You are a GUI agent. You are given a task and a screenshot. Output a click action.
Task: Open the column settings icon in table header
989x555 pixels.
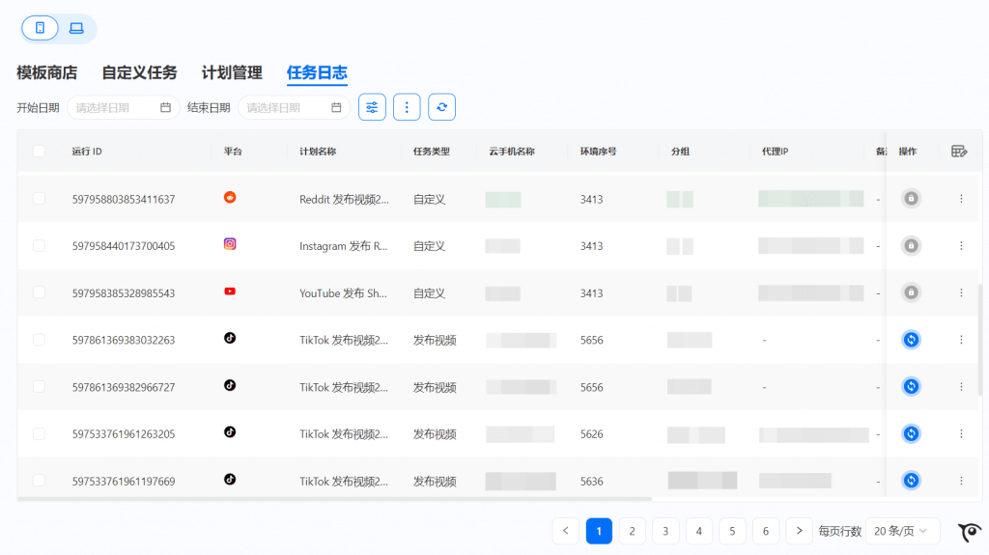click(958, 152)
